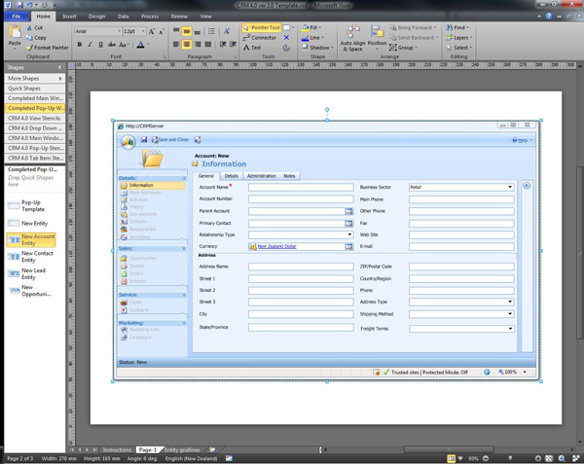This screenshot has width=584, height=464.
Task: Click Auto Align & Space
Action: coord(352,39)
